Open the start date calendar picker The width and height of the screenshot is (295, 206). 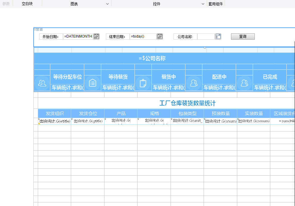pyautogui.click(x=96, y=36)
